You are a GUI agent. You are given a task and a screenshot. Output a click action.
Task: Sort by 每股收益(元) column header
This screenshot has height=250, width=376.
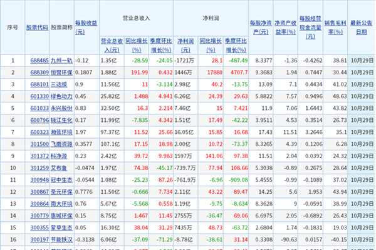[x=85, y=27]
